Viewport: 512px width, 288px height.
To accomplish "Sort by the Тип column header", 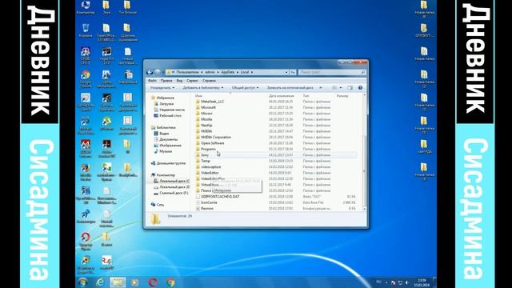I will [x=306, y=96].
